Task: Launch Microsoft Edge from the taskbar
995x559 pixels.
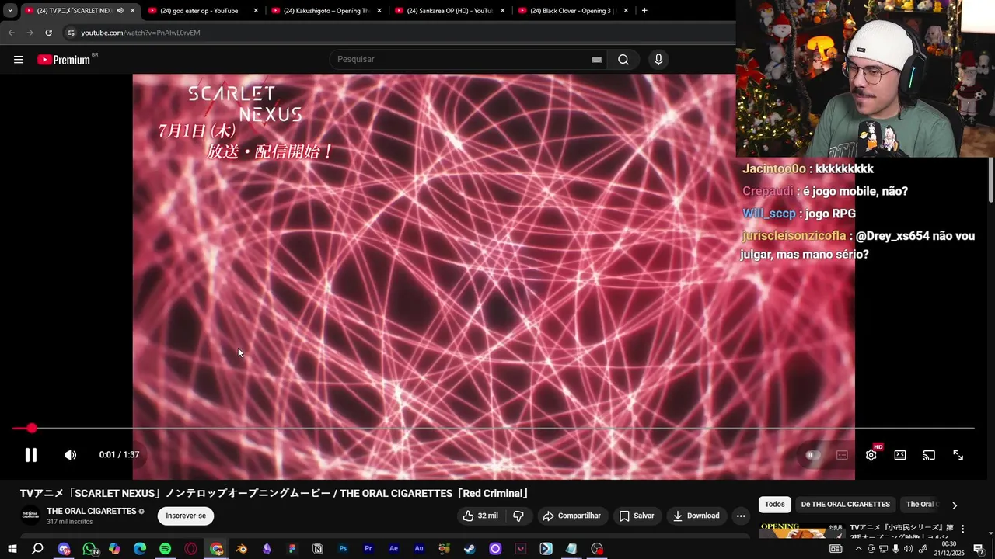Action: click(140, 549)
